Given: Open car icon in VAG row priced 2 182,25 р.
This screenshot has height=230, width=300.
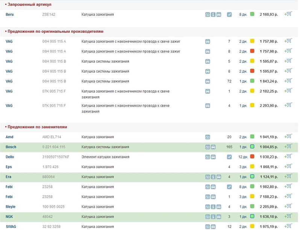Looking at the screenshot, I should [x=208, y=91].
